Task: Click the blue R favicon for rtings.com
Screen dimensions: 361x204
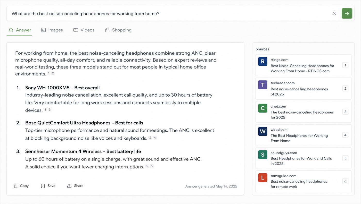Action: point(263,62)
